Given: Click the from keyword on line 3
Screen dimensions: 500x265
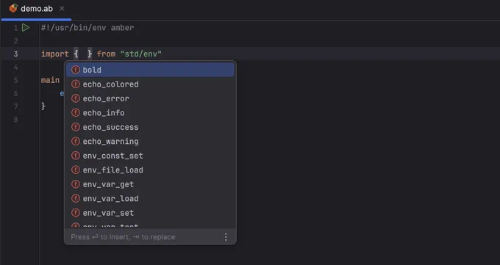Looking at the screenshot, I should point(106,54).
